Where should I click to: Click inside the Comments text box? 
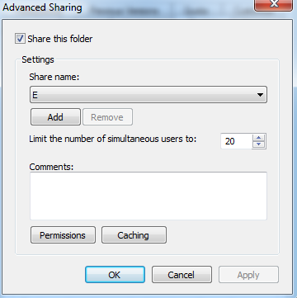click(x=148, y=196)
